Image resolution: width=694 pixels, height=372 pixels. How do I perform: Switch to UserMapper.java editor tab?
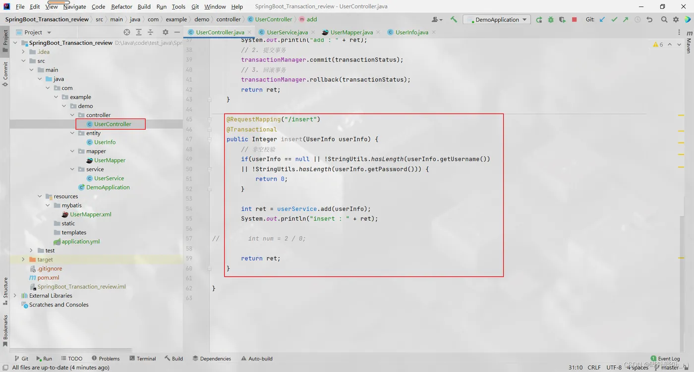coord(351,32)
